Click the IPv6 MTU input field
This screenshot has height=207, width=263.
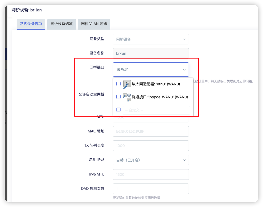151,174
